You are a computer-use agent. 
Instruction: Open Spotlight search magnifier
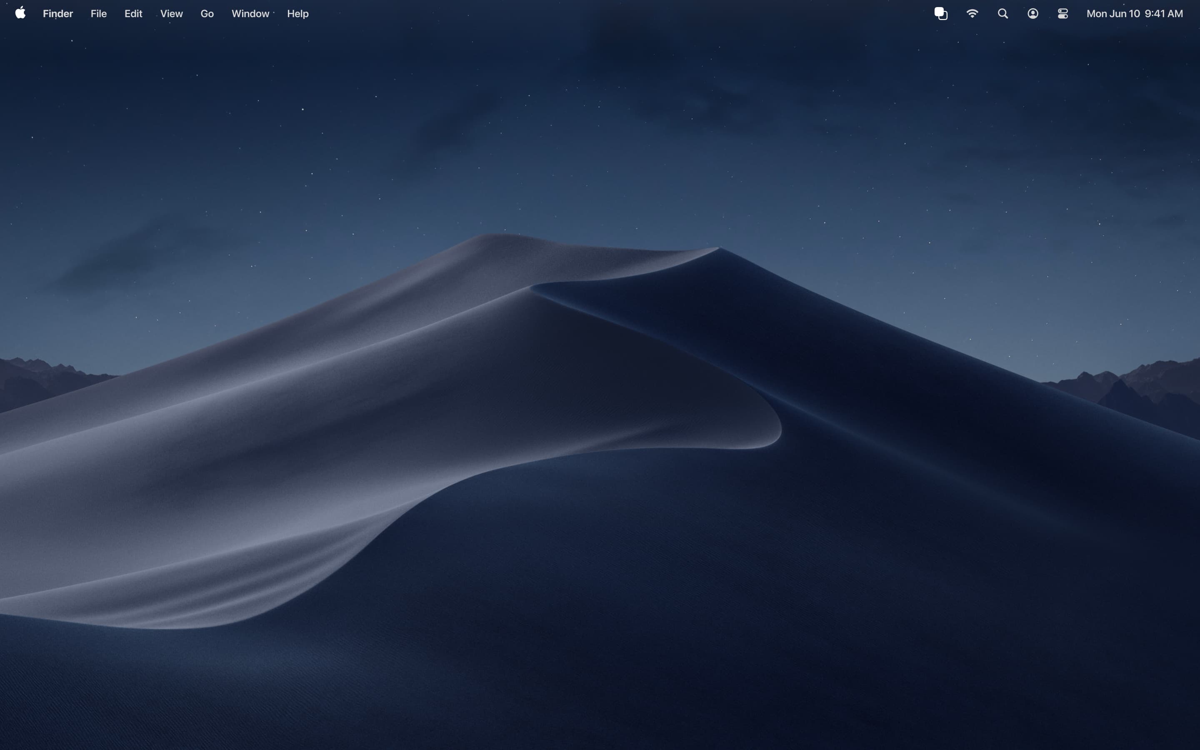pyautogui.click(x=1002, y=14)
